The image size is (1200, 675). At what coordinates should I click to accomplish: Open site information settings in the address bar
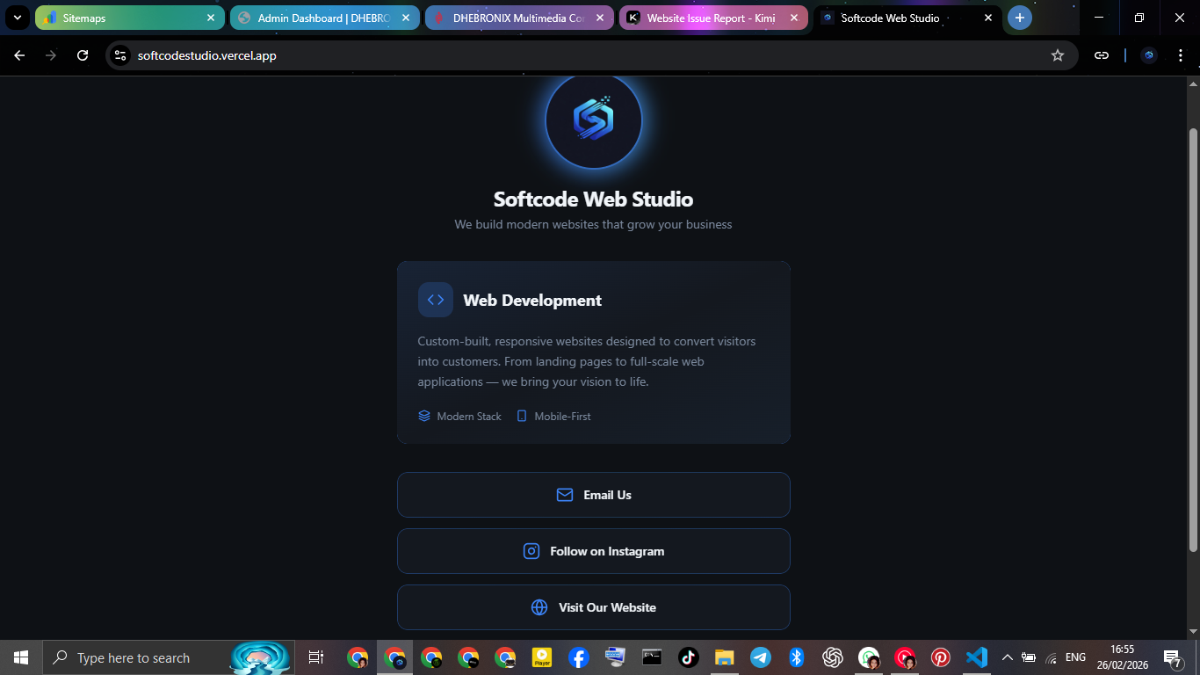point(119,54)
